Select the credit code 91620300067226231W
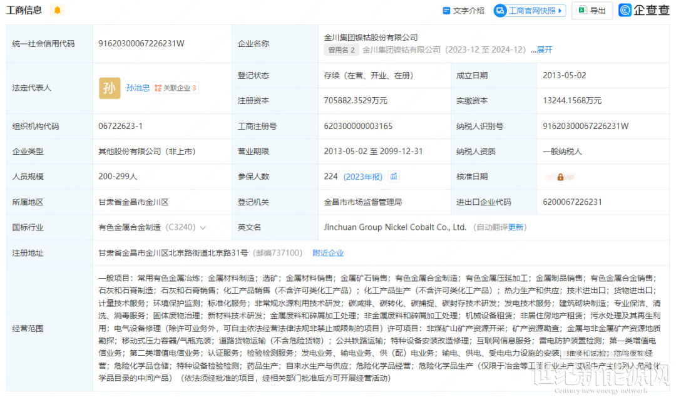This screenshot has width=676, height=397. 141,44
